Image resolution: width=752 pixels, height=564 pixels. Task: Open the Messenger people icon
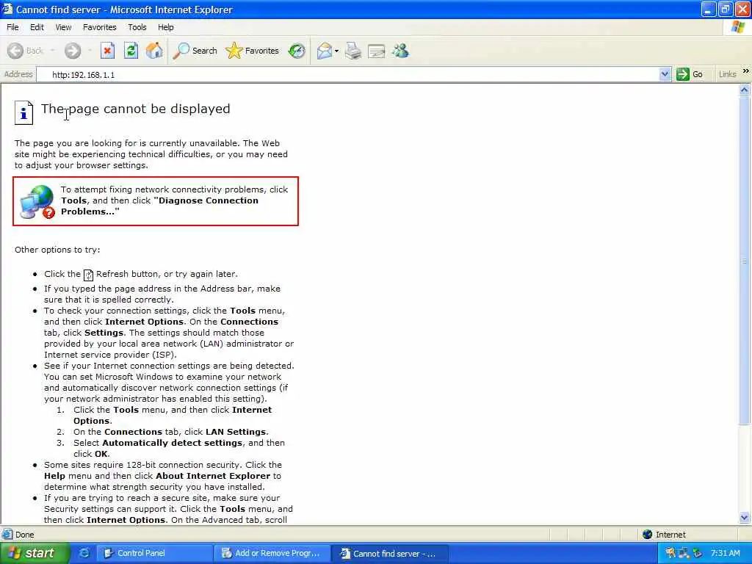point(400,51)
